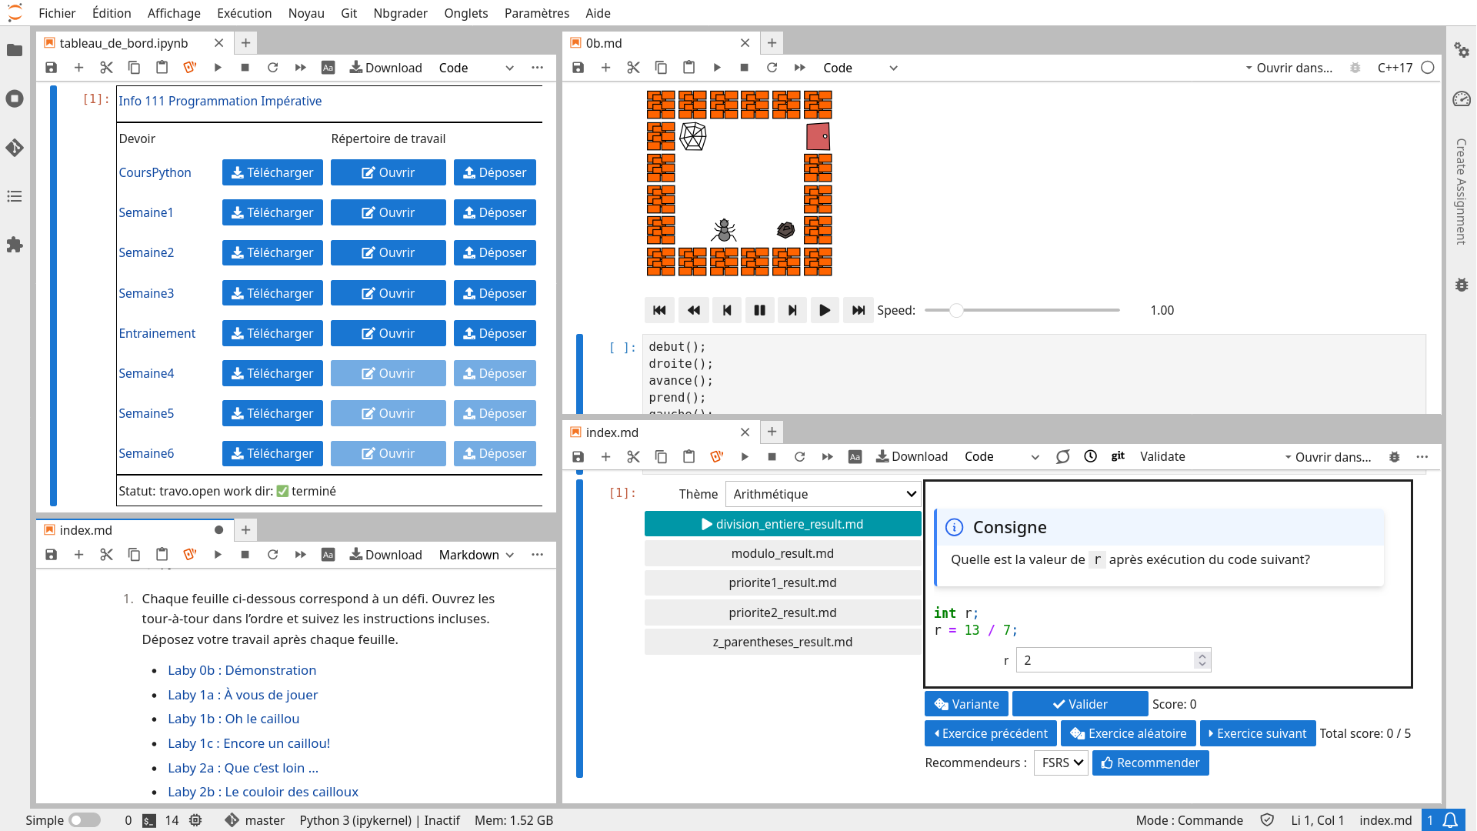
Task: Click the git icon in the index.md toolbar
Action: [1118, 456]
